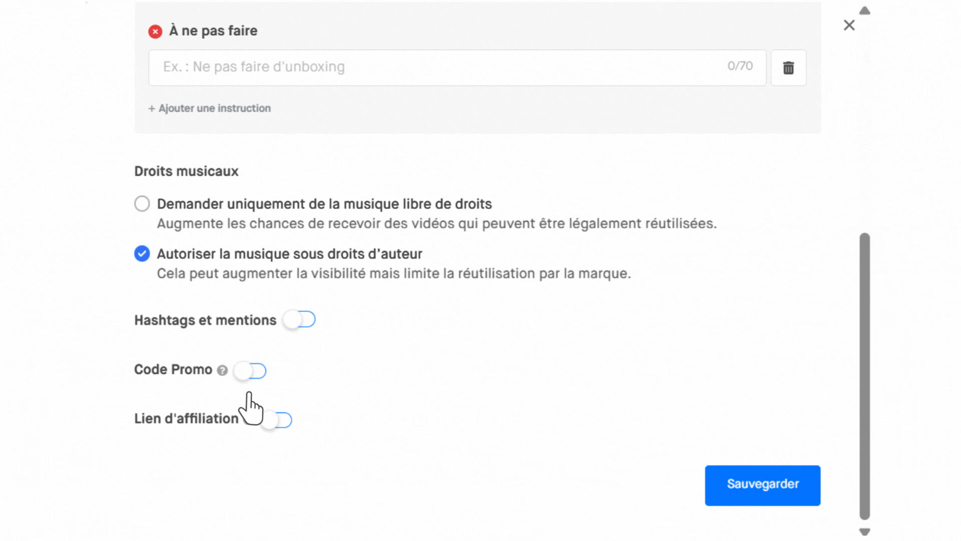Screen dimensions: 961x541
Task: Click the scroll down arrow
Action: pyautogui.click(x=864, y=531)
